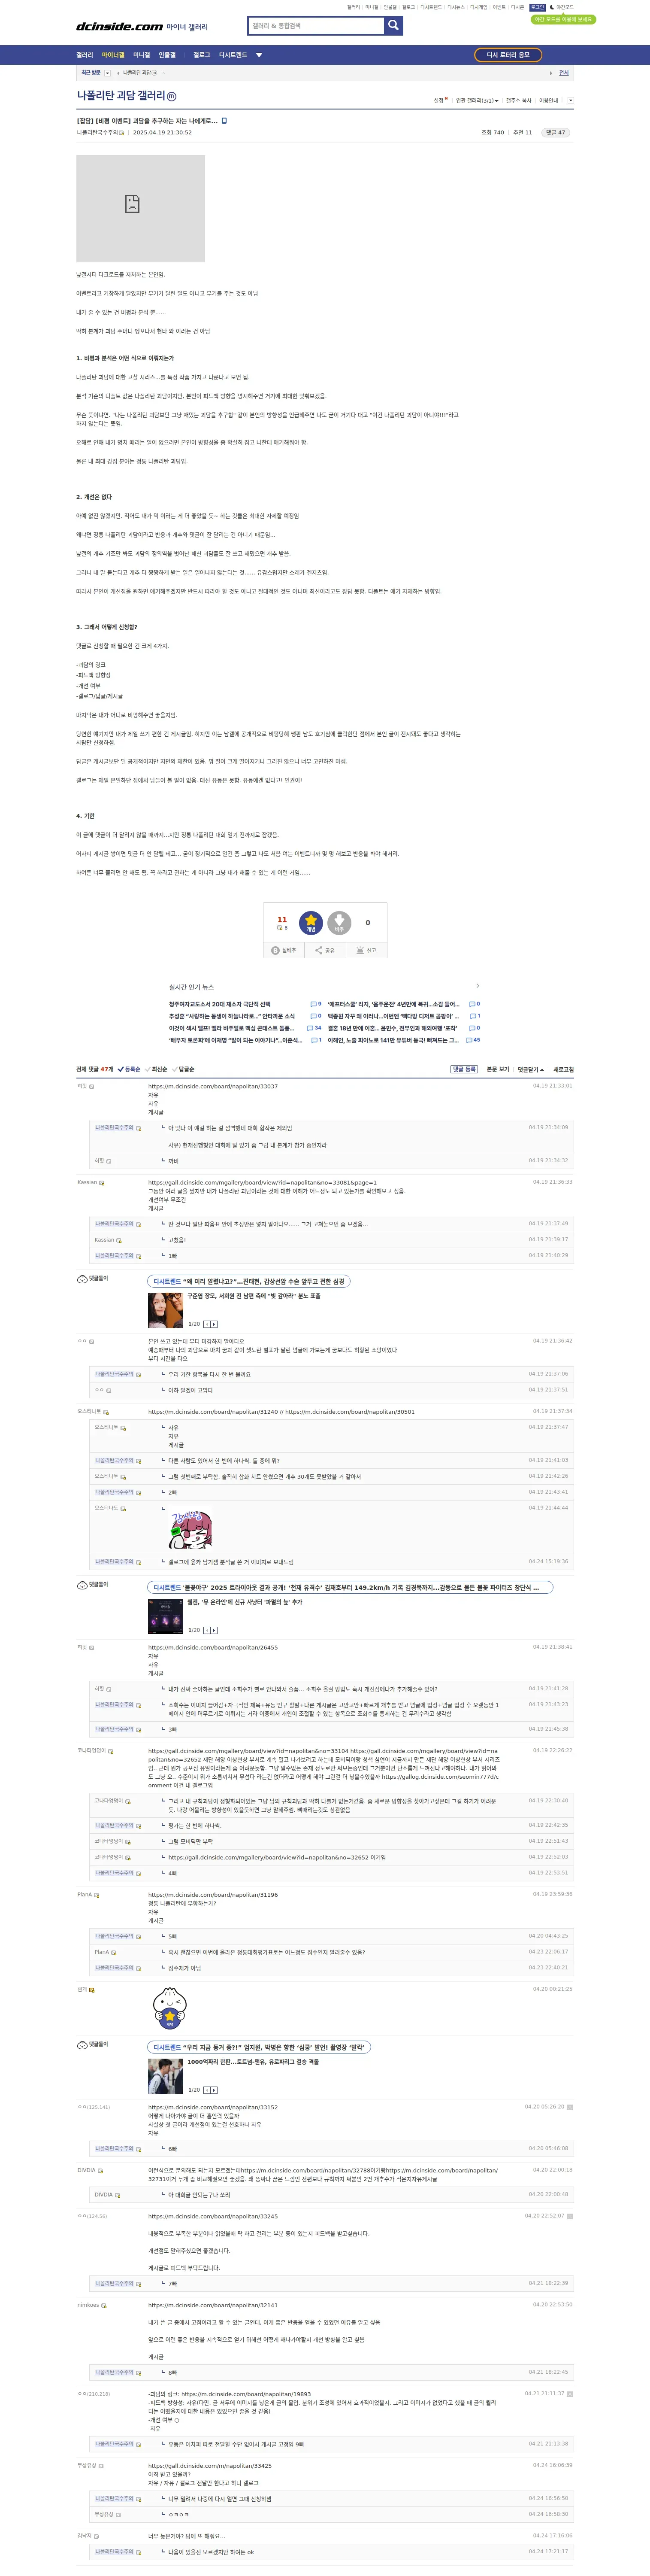
Task: Click the 공유 share button
Action: click(325, 950)
